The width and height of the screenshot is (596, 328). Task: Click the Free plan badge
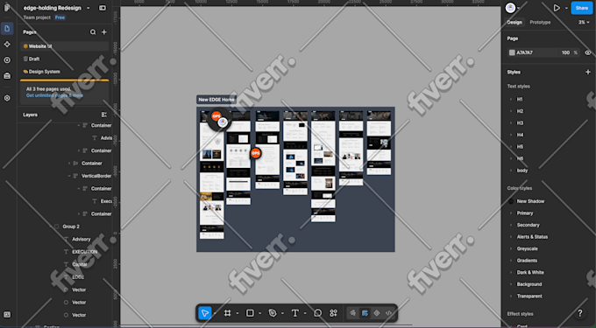click(60, 17)
